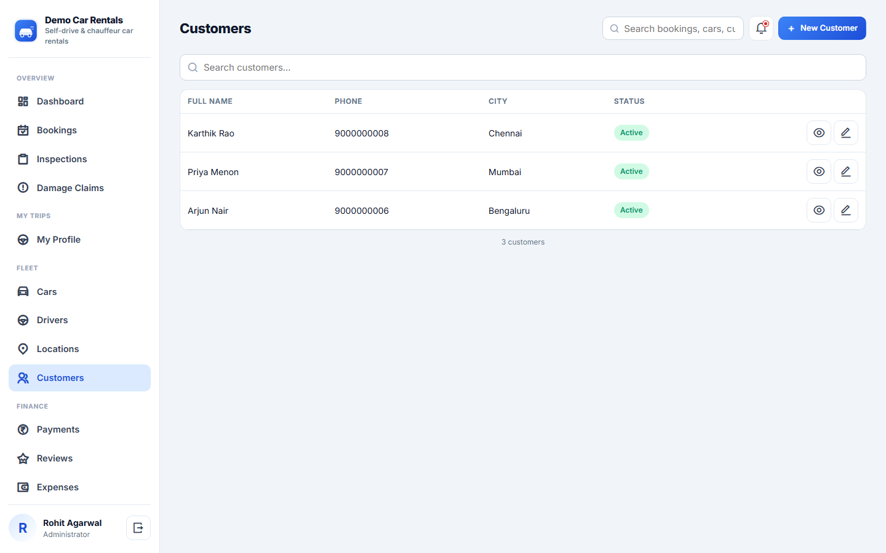The width and height of the screenshot is (886, 553).
Task: Open the Payments page
Action: 79,429
